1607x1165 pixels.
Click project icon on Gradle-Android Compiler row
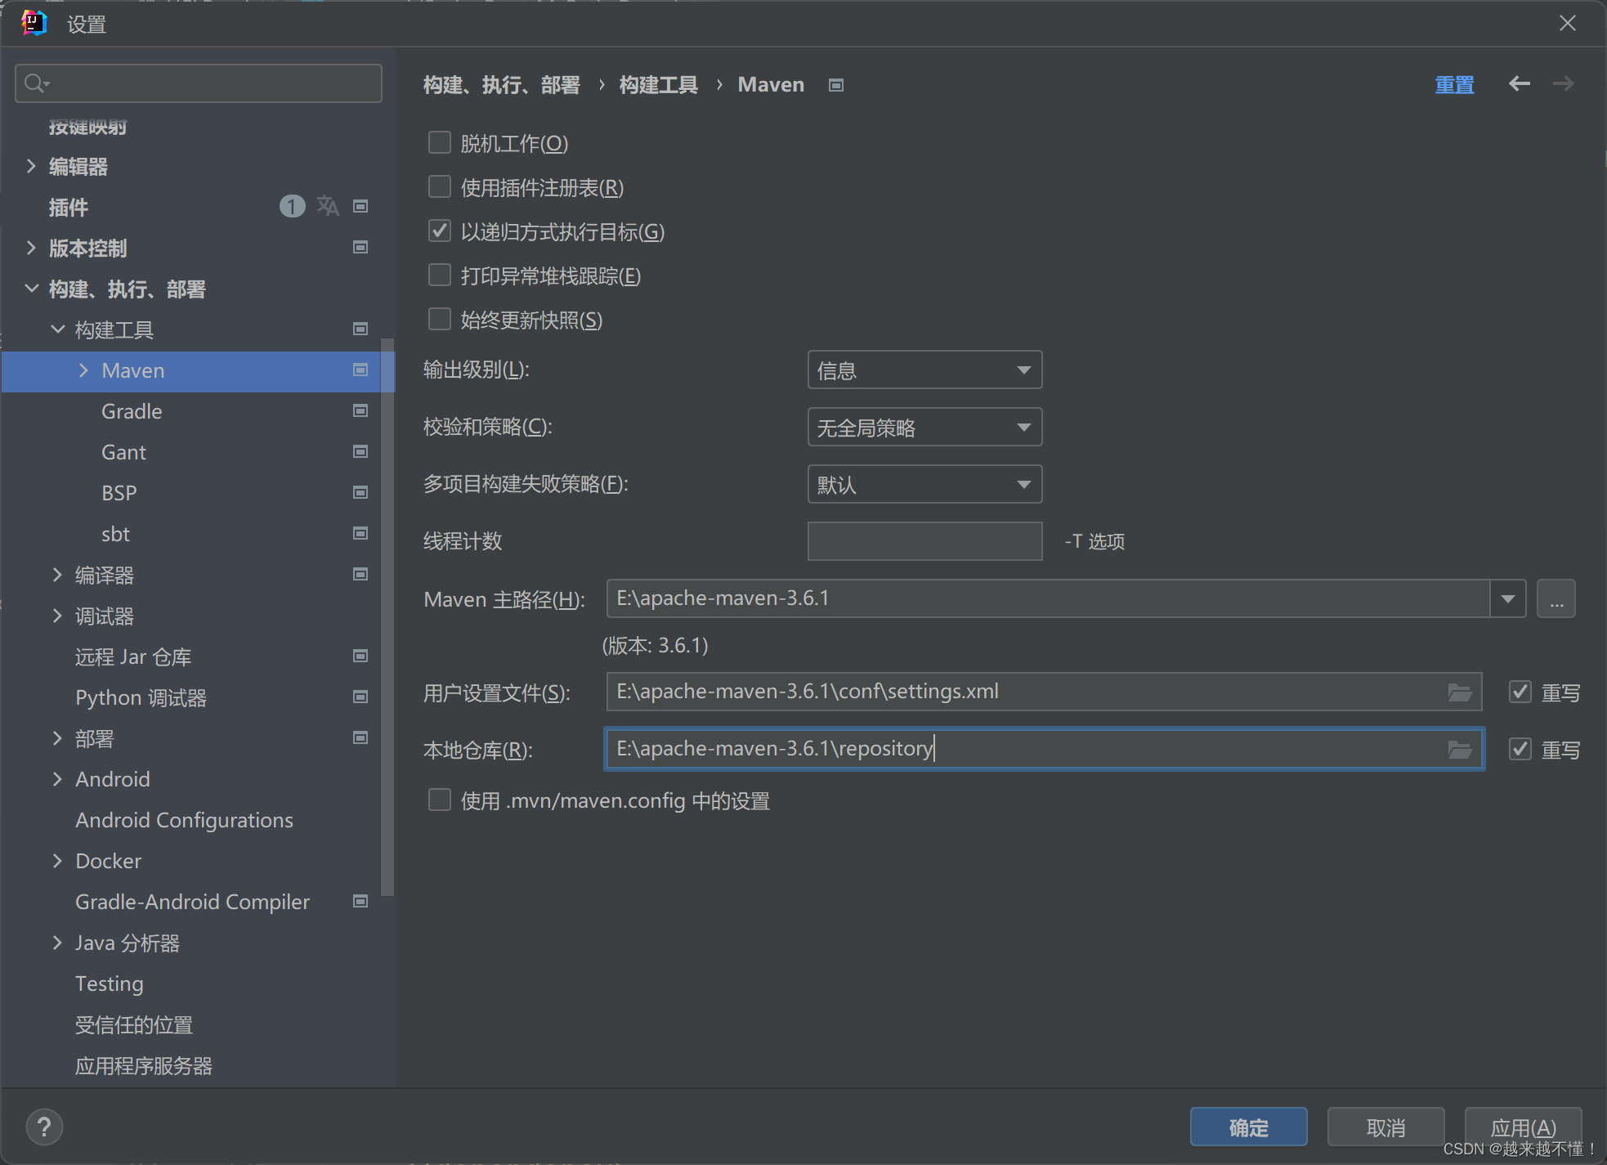click(x=360, y=901)
